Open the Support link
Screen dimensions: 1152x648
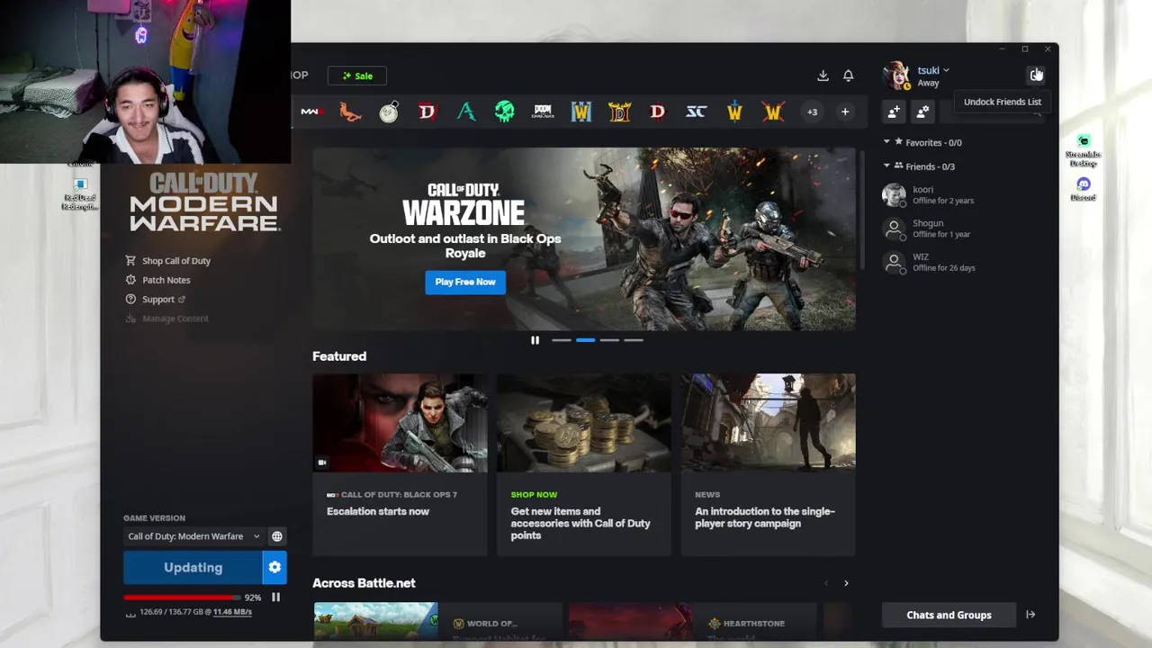[158, 300]
